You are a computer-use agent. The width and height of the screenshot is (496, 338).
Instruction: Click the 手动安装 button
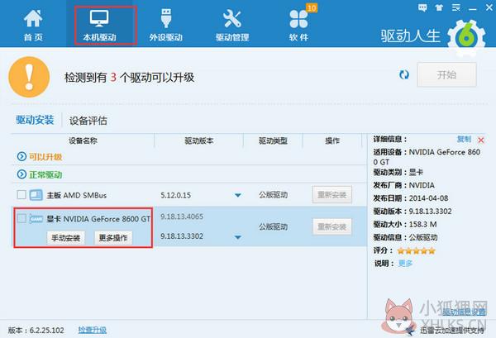pyautogui.click(x=66, y=238)
